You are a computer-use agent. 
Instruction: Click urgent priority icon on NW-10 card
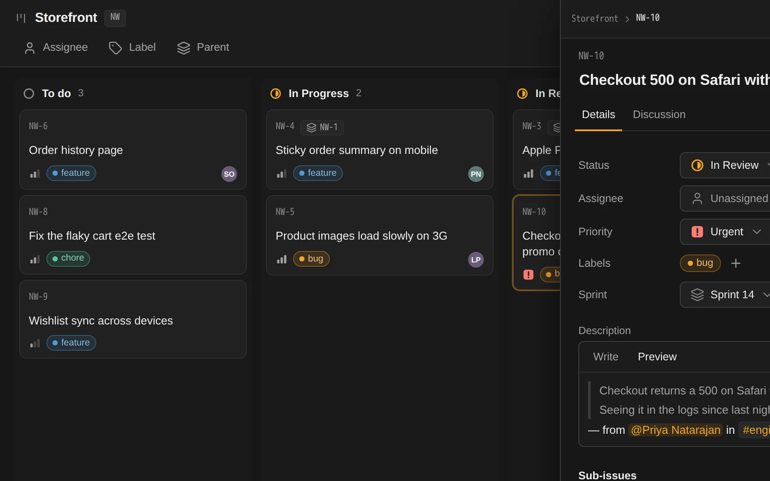(x=528, y=275)
